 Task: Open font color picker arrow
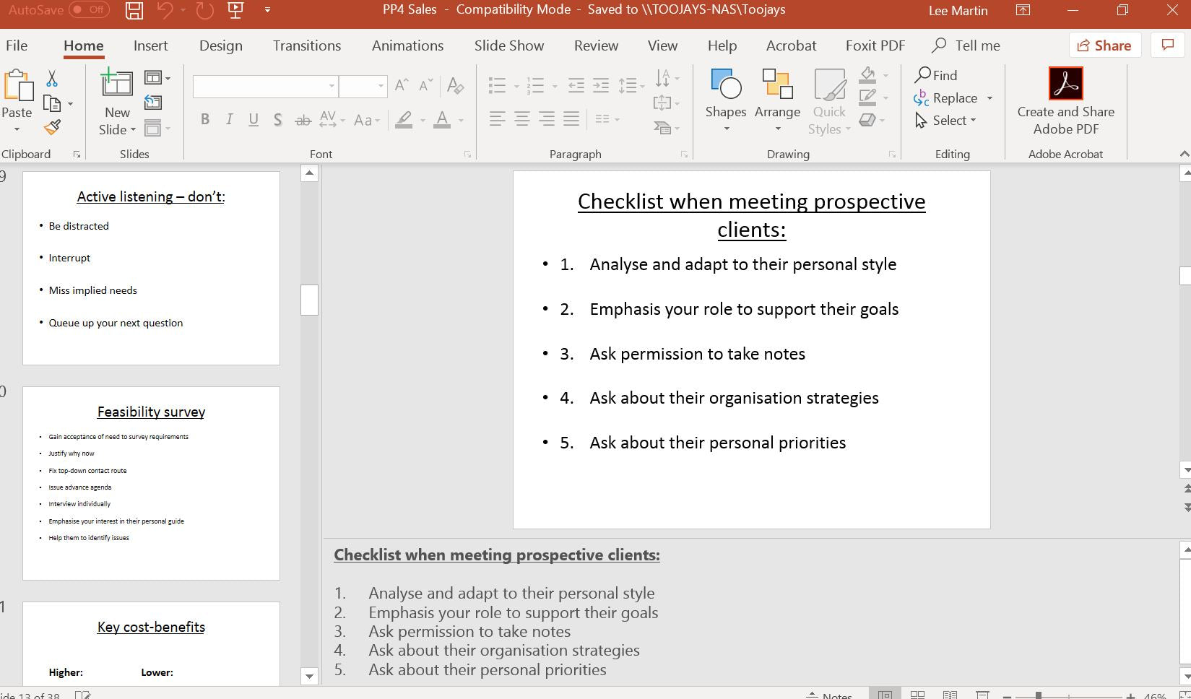click(x=461, y=120)
